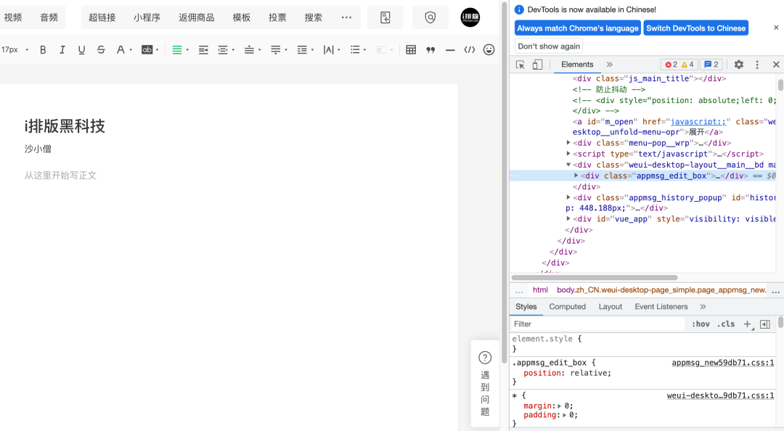The width and height of the screenshot is (784, 431).
Task: Insert a code block
Action: coord(470,49)
